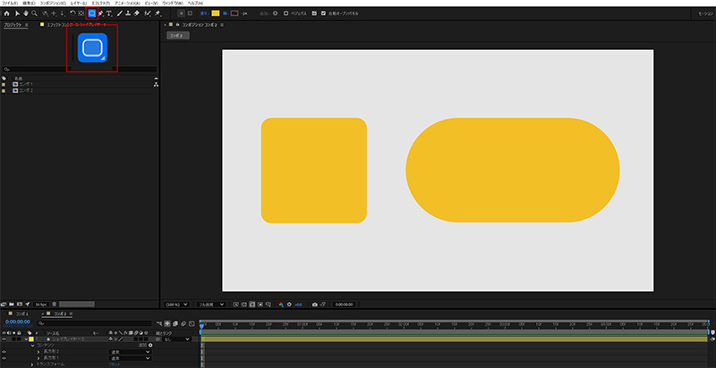Image resolution: width=716 pixels, height=368 pixels.
Task: Select the Home icon in the toolbar
Action: click(5, 14)
